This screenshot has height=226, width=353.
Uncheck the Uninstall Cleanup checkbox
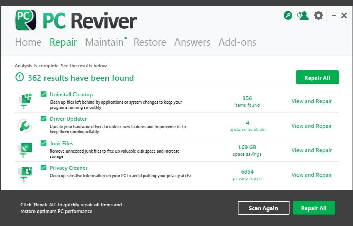[x=43, y=94]
